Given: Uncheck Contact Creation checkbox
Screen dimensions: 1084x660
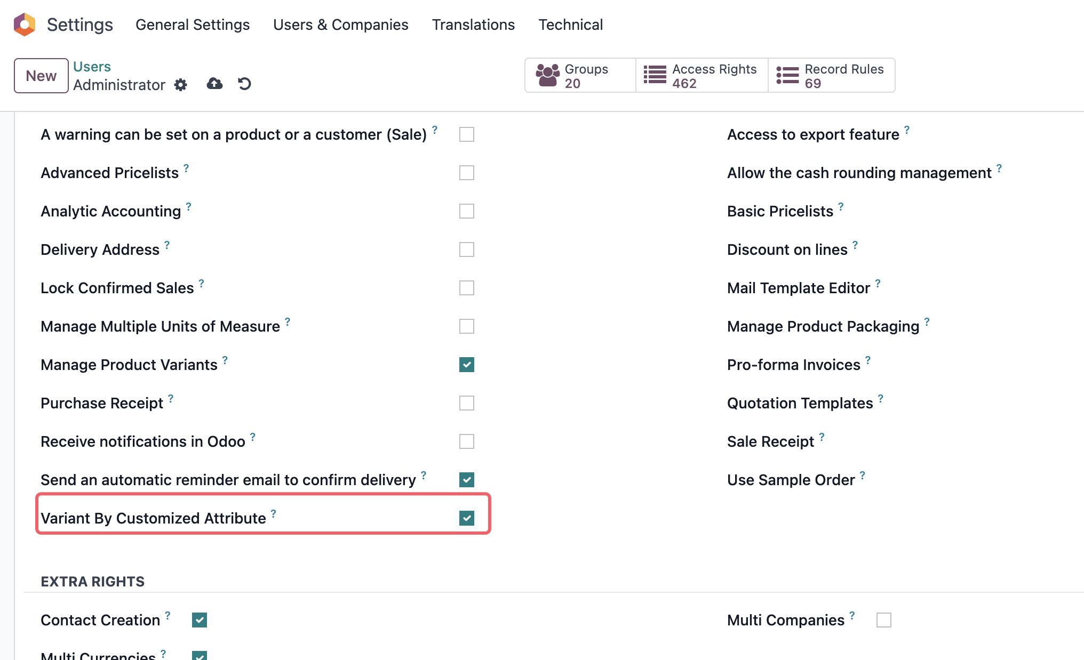Looking at the screenshot, I should (x=200, y=620).
